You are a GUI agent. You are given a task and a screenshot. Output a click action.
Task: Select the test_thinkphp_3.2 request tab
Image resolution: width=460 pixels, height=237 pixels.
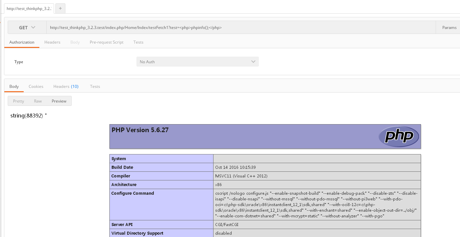click(29, 9)
